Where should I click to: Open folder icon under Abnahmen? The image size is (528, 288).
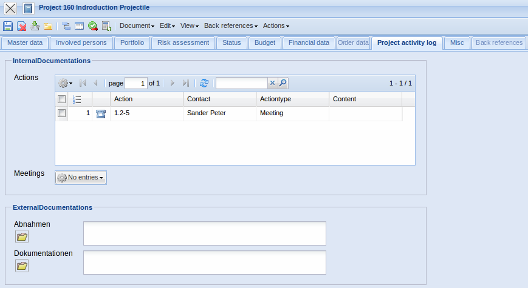(22, 236)
